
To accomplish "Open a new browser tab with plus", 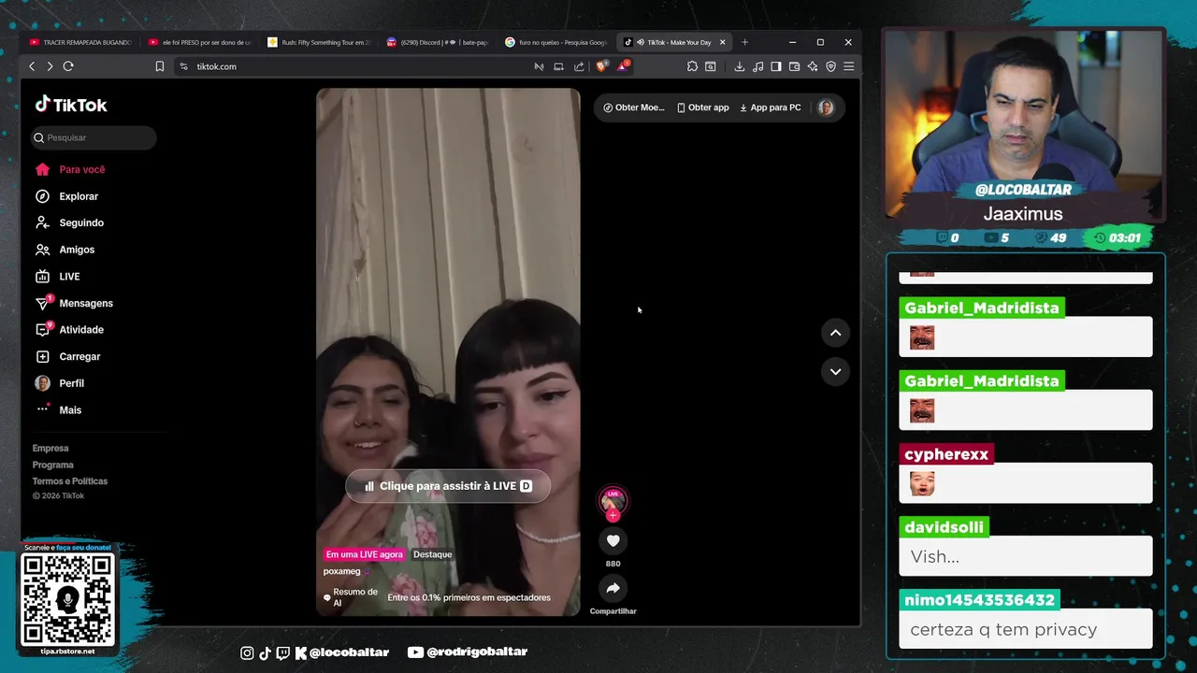I will coord(744,42).
